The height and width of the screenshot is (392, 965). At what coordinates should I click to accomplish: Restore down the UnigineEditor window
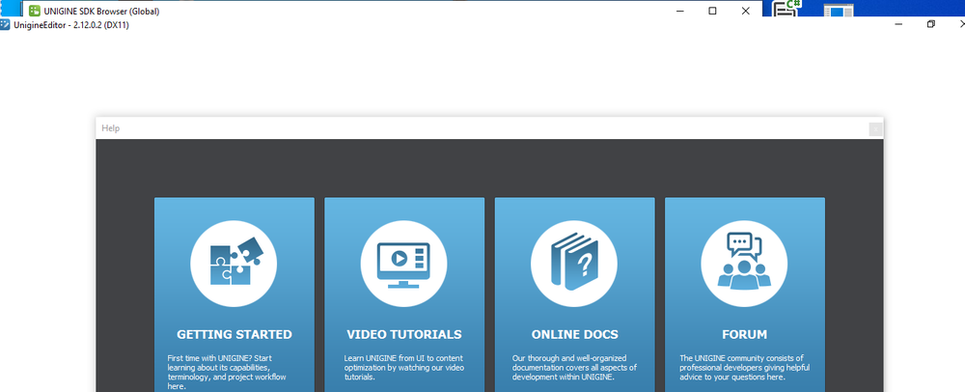point(931,25)
